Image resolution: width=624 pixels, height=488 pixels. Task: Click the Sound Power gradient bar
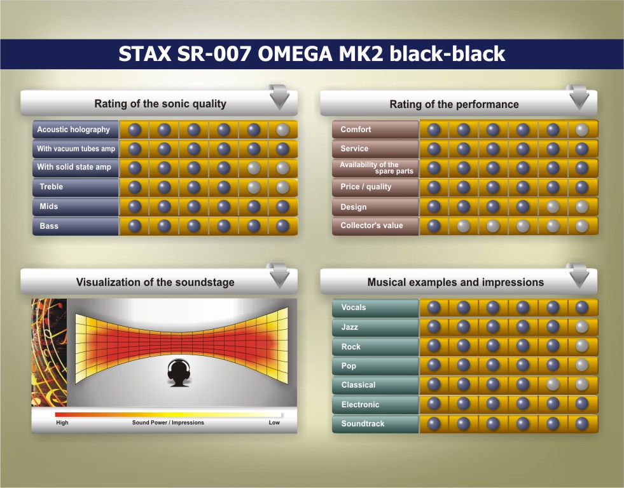coord(169,414)
